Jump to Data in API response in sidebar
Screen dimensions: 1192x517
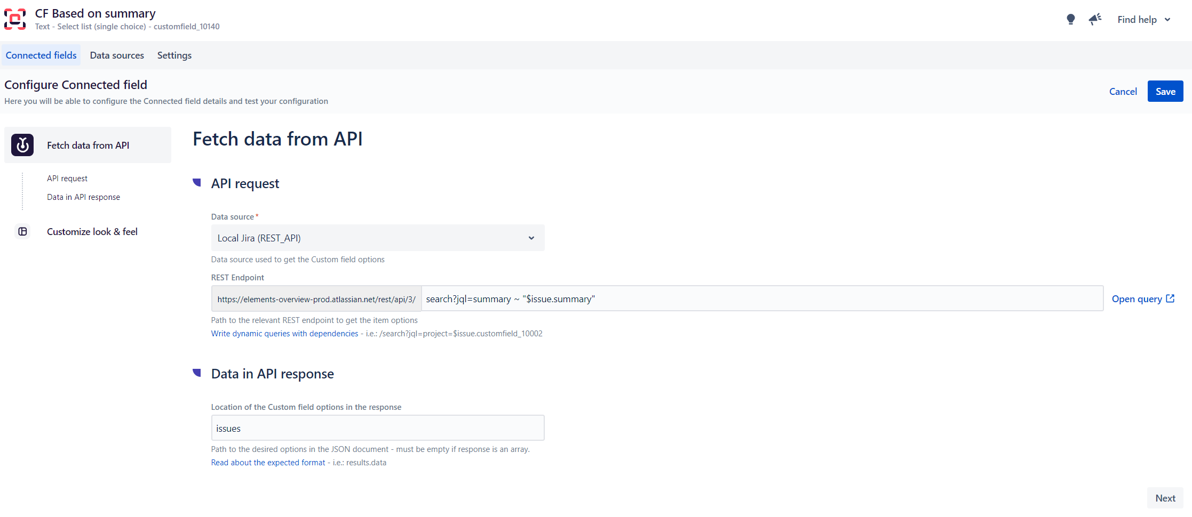pos(83,197)
